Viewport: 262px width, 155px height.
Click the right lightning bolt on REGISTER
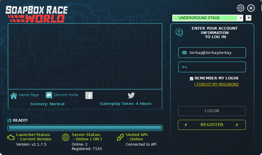(237, 125)
